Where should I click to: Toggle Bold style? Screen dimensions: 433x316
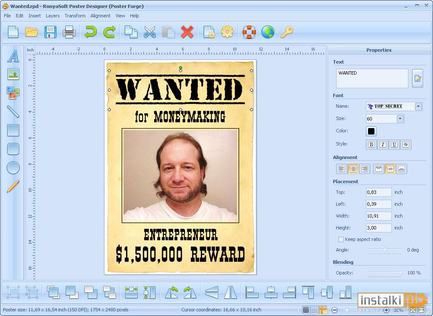(x=371, y=144)
